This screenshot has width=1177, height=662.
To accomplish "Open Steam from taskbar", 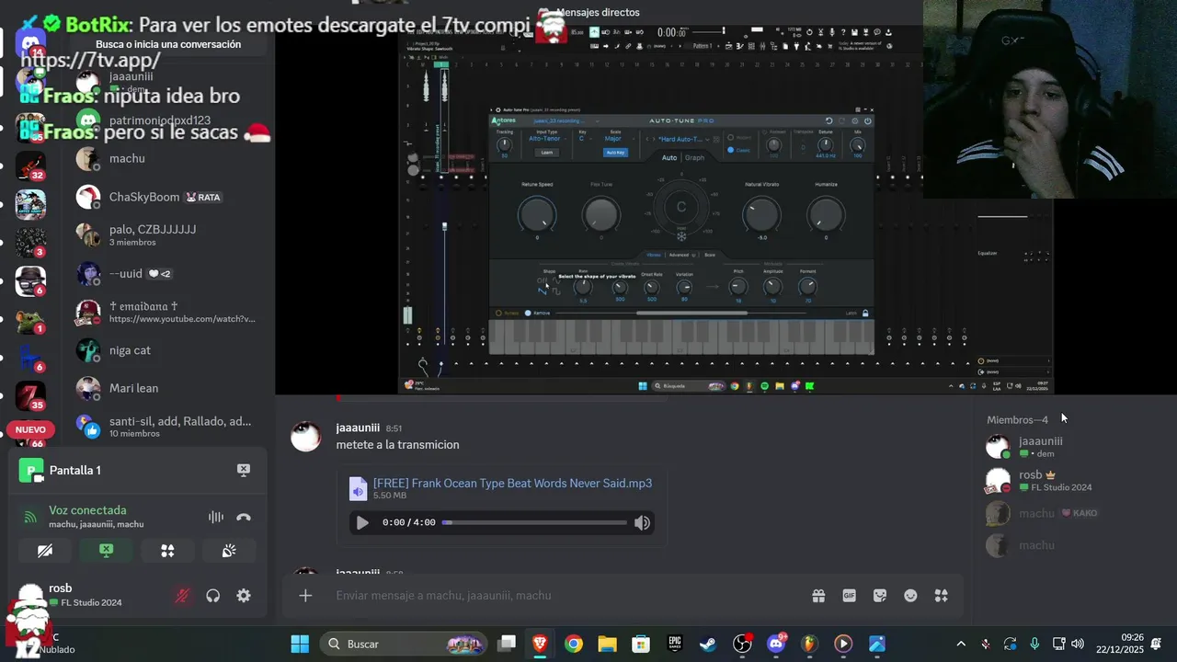I will (708, 644).
